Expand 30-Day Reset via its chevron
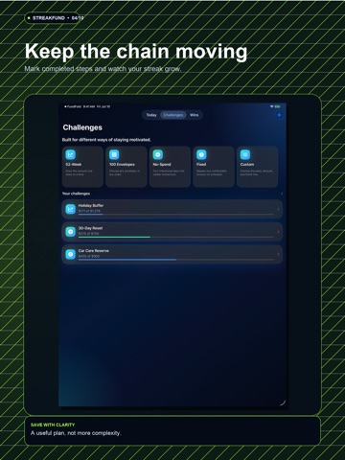Viewport: 345px width, 460px height. tap(278, 232)
